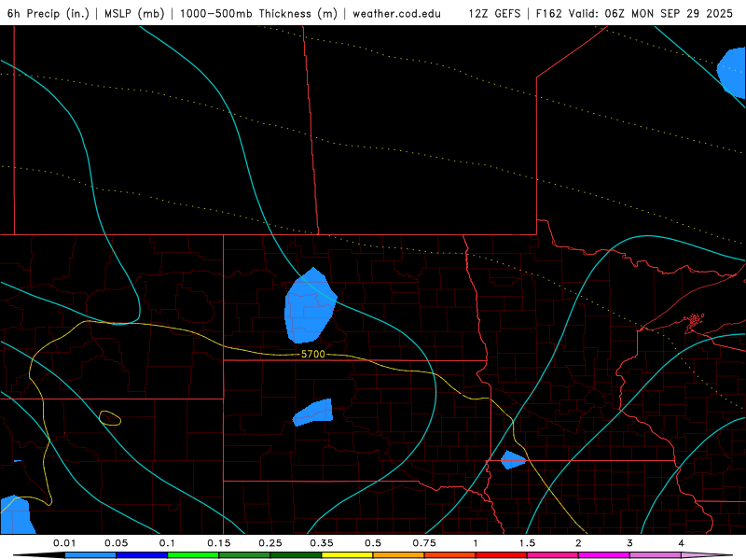The height and width of the screenshot is (560, 746).
Task: Select the bright green 0.1–0.15 legend swatch
Action: [193, 555]
